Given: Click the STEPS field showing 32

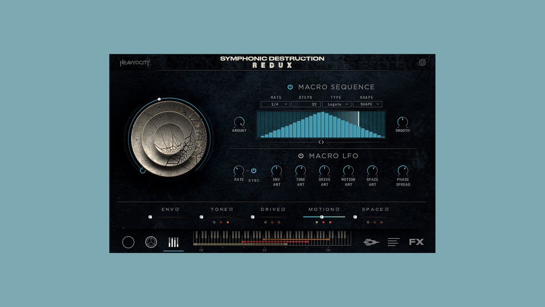Looking at the screenshot, I should click(x=306, y=104).
